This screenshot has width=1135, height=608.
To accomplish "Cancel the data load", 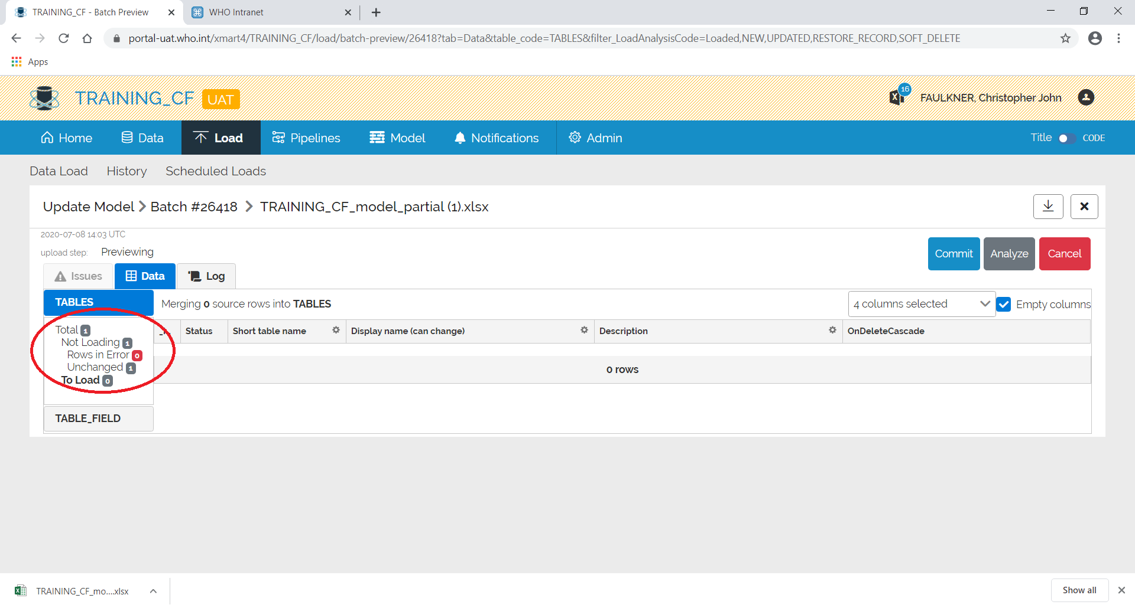I will pos(1064,253).
